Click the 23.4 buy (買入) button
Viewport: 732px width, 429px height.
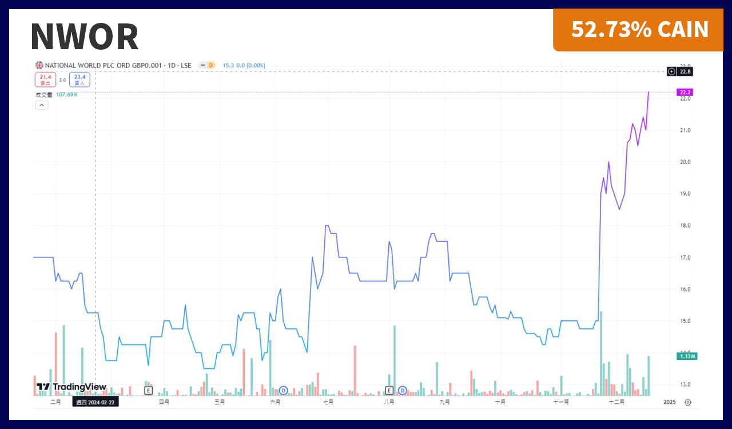click(x=79, y=80)
